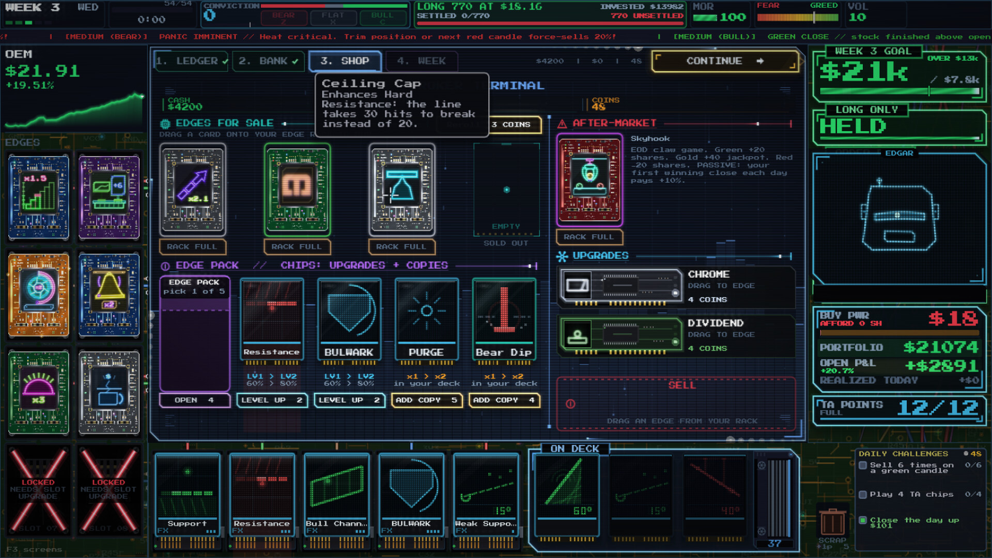The width and height of the screenshot is (992, 558).
Task: Select the Bear Dip chip card
Action: tap(504, 320)
